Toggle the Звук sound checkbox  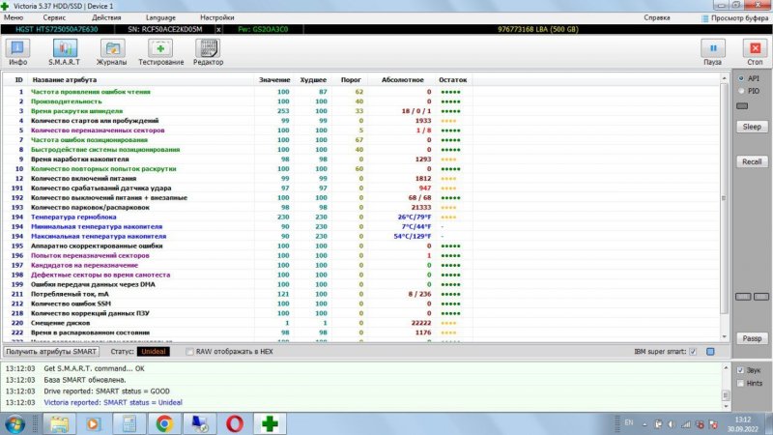[x=740, y=370]
